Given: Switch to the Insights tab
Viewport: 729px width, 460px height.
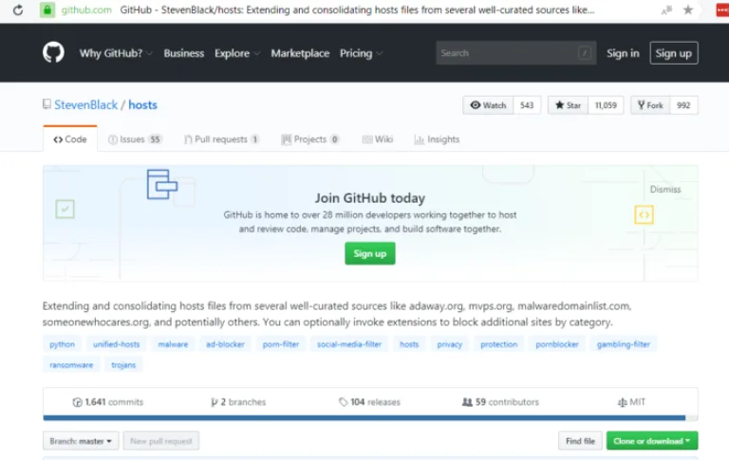Looking at the screenshot, I should click(x=437, y=138).
